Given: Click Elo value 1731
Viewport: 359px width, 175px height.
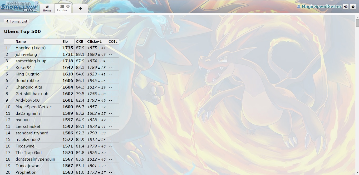Looking at the screenshot, I should [68, 54].
